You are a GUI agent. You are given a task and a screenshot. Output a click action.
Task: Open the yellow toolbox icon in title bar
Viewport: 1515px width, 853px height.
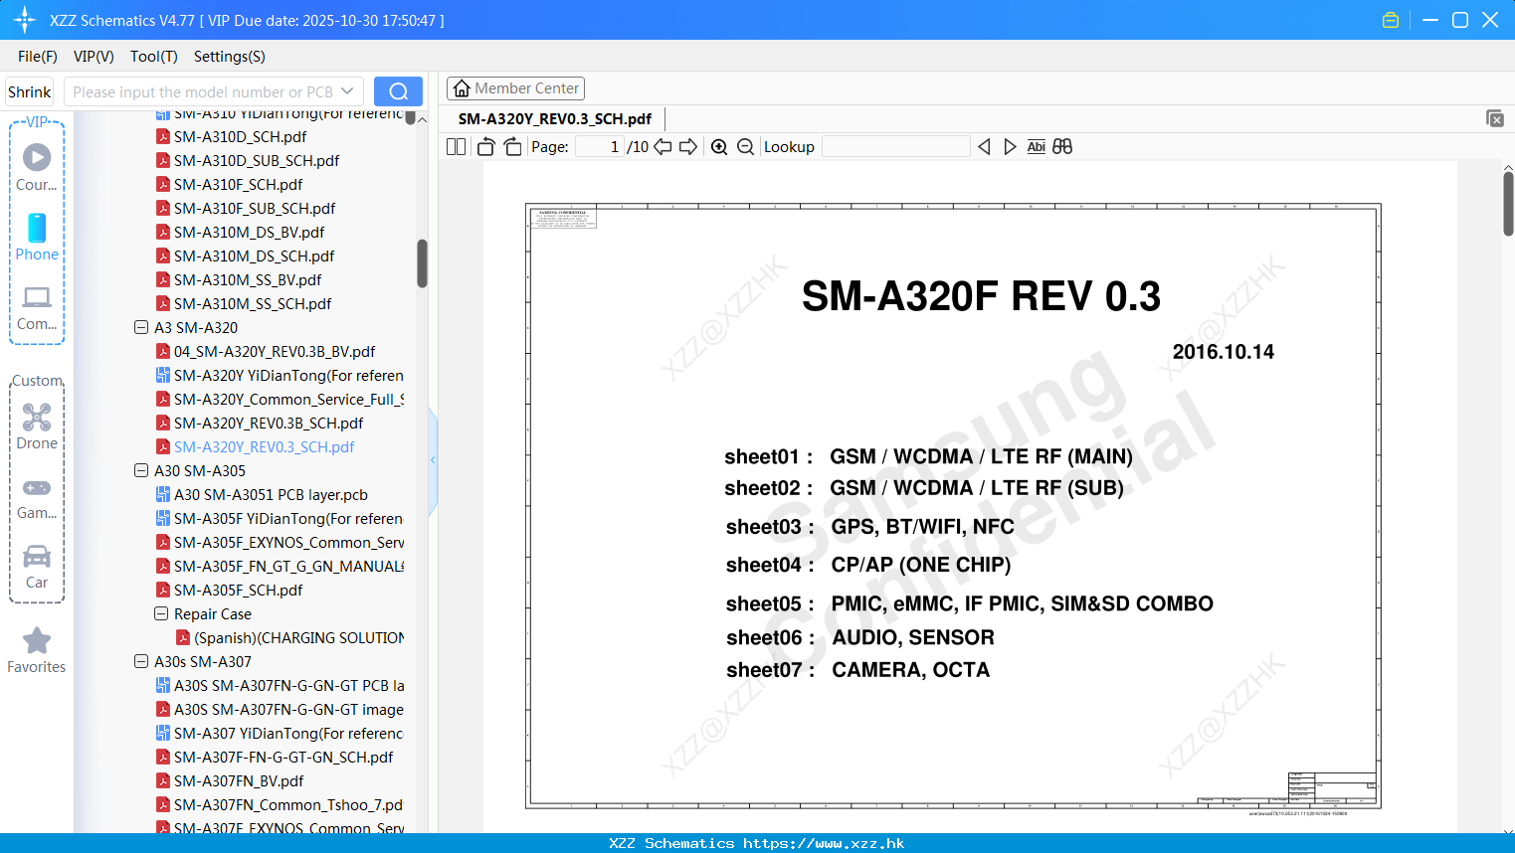tap(1391, 20)
